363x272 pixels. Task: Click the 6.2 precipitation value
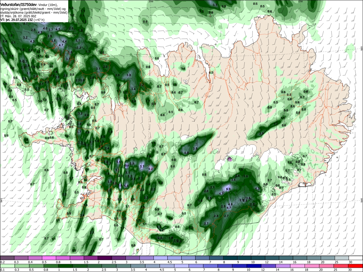(x=151, y=169)
